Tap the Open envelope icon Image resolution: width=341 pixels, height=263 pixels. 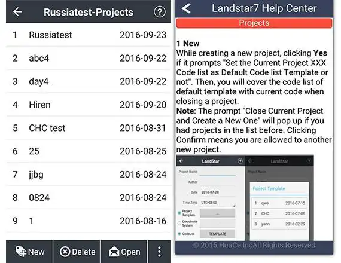(x=114, y=252)
